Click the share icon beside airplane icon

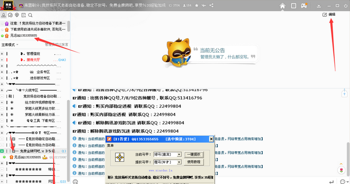click(211, 5)
